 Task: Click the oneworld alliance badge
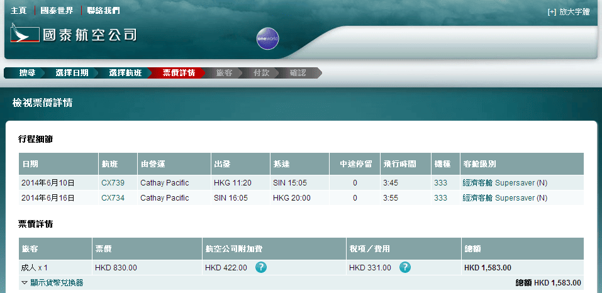click(268, 39)
